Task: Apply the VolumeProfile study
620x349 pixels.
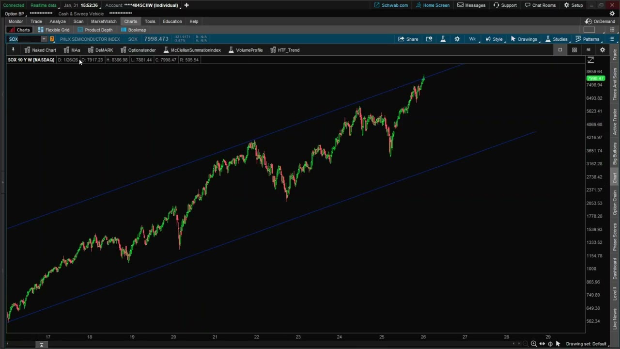Action: 245,50
